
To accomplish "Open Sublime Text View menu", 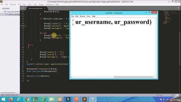I will pos(24,5).
